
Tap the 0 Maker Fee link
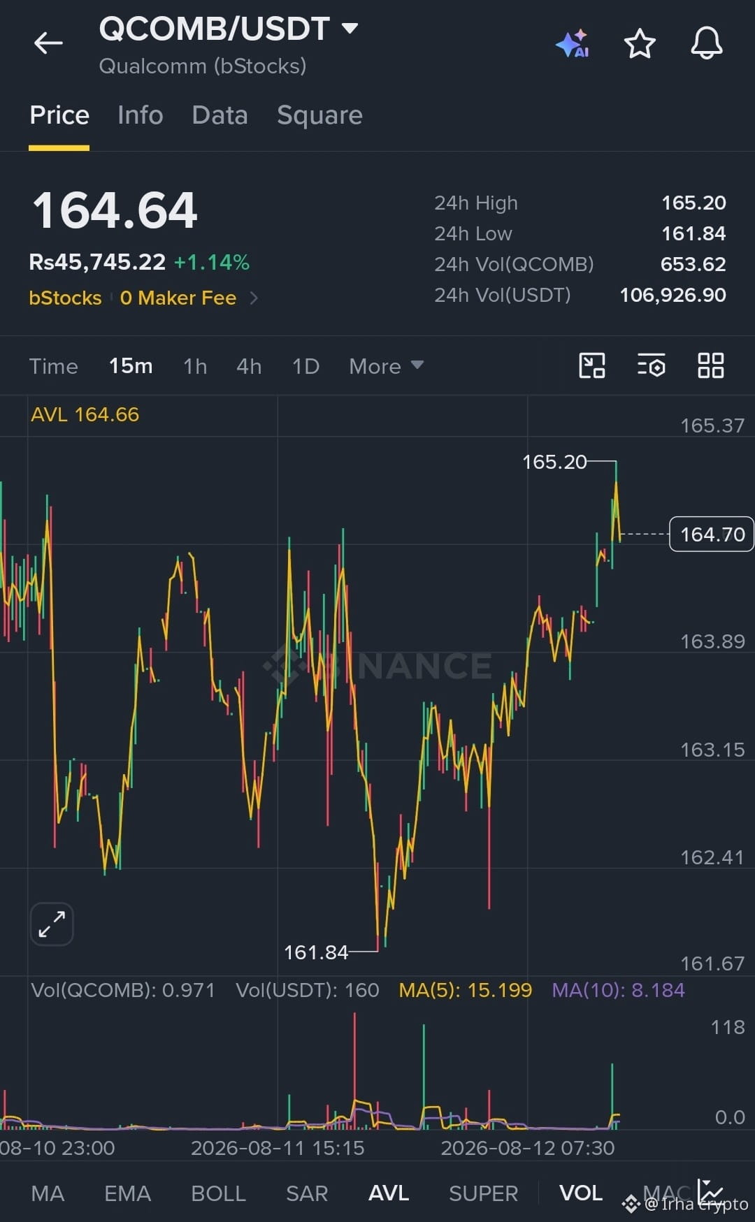178,298
